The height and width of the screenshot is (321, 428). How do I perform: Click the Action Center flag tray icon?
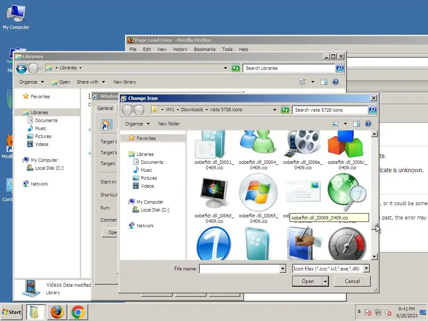[368, 312]
